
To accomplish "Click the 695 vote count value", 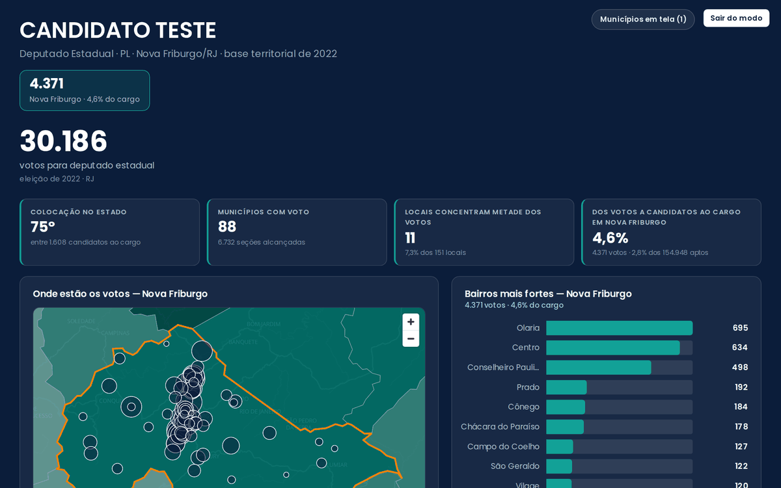I will pos(740,328).
